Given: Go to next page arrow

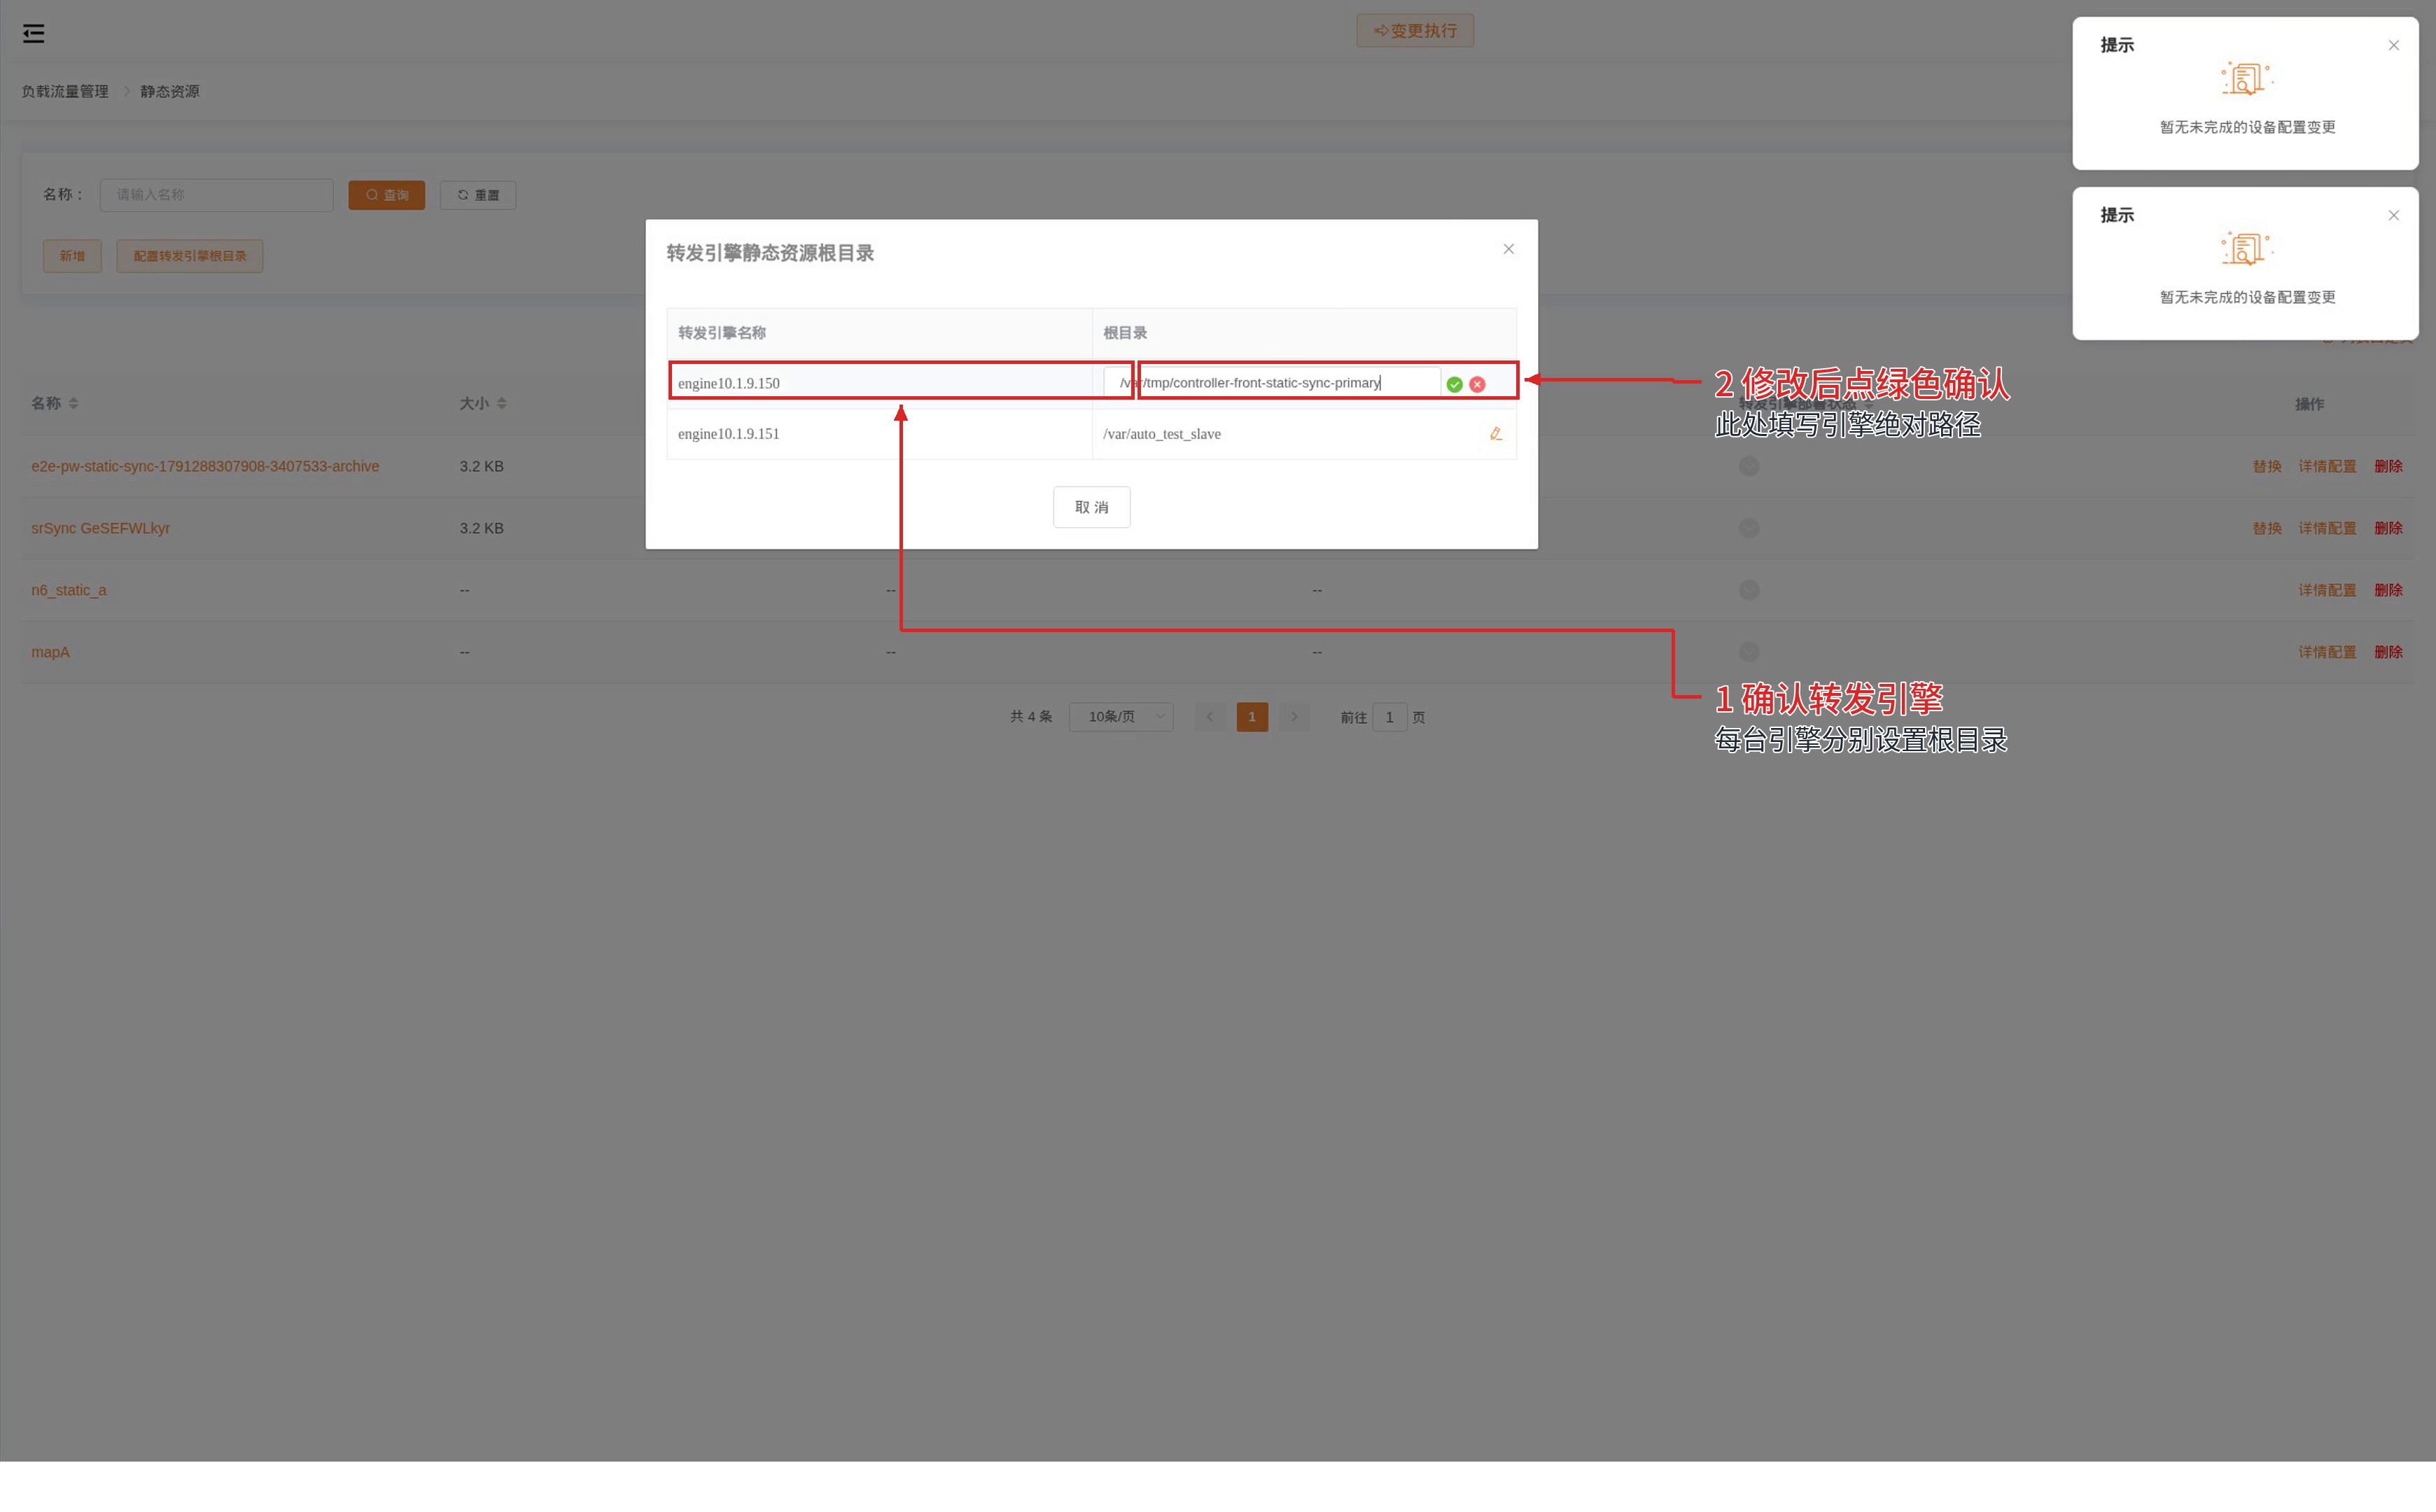Looking at the screenshot, I should click(x=1293, y=717).
